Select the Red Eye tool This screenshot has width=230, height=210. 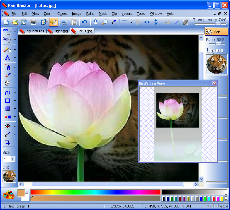pos(7,126)
